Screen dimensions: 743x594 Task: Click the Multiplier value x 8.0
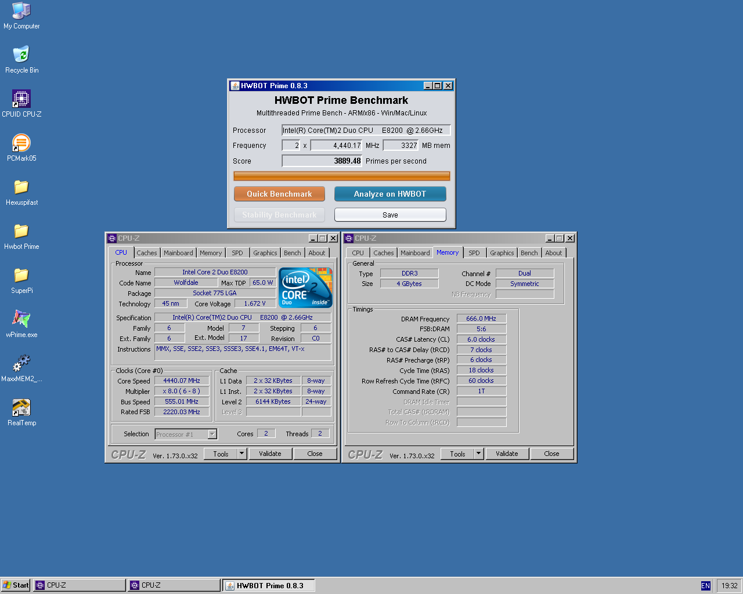point(182,391)
